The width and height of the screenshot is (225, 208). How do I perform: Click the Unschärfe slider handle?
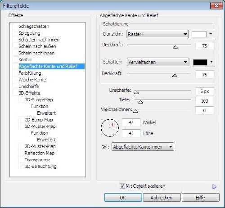click(x=136, y=92)
